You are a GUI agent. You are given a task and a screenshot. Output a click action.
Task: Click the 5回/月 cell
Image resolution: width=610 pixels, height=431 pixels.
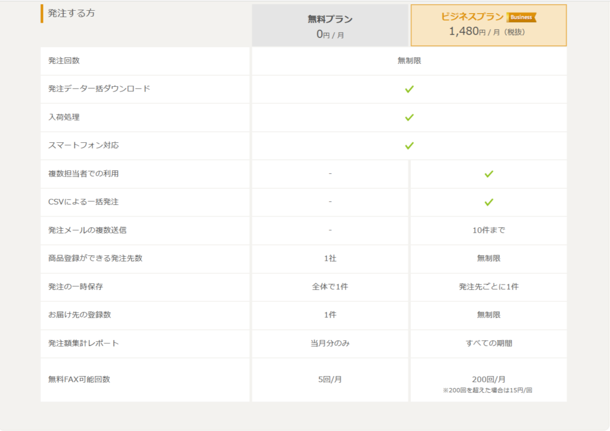click(x=330, y=379)
